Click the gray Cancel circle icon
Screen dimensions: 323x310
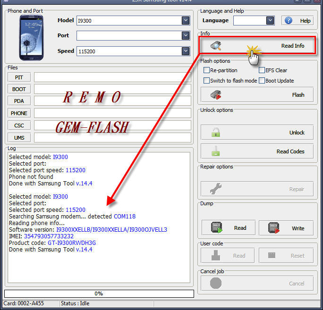click(x=216, y=283)
